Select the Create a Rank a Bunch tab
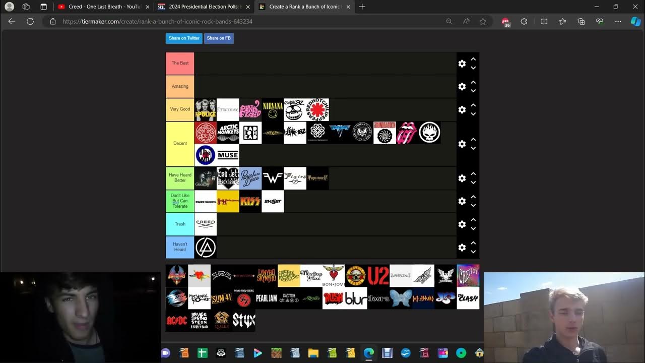Viewport: 645px width, 363px height. pos(304,7)
